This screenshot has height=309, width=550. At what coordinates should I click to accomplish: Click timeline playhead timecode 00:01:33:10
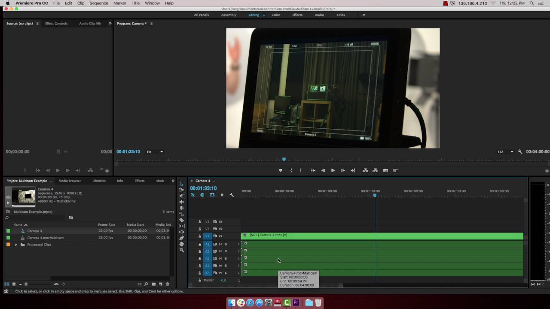point(203,188)
